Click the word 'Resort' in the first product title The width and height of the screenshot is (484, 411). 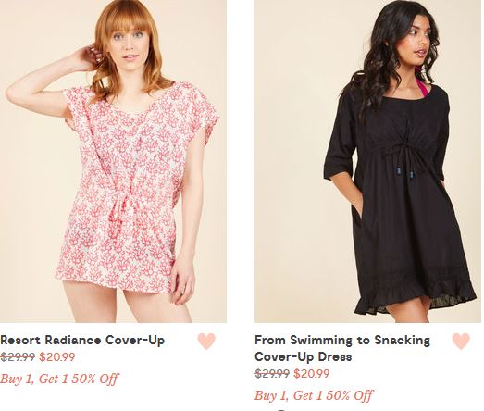point(20,340)
